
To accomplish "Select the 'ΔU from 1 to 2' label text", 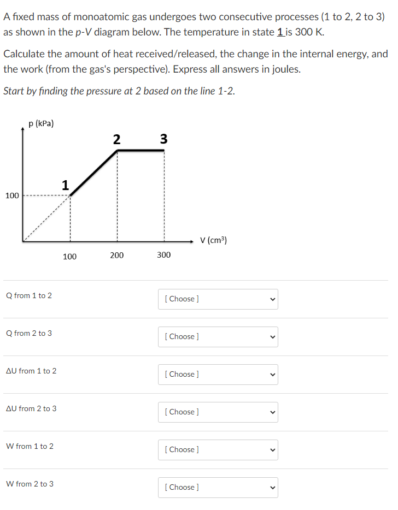I will [x=31, y=371].
